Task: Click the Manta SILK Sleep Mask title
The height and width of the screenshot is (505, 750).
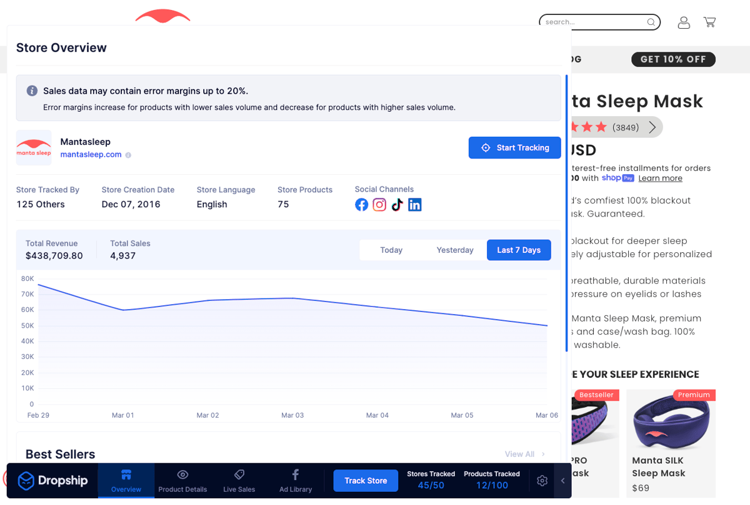Action: tap(659, 467)
